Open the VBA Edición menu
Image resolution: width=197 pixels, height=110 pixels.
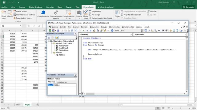[63, 27]
